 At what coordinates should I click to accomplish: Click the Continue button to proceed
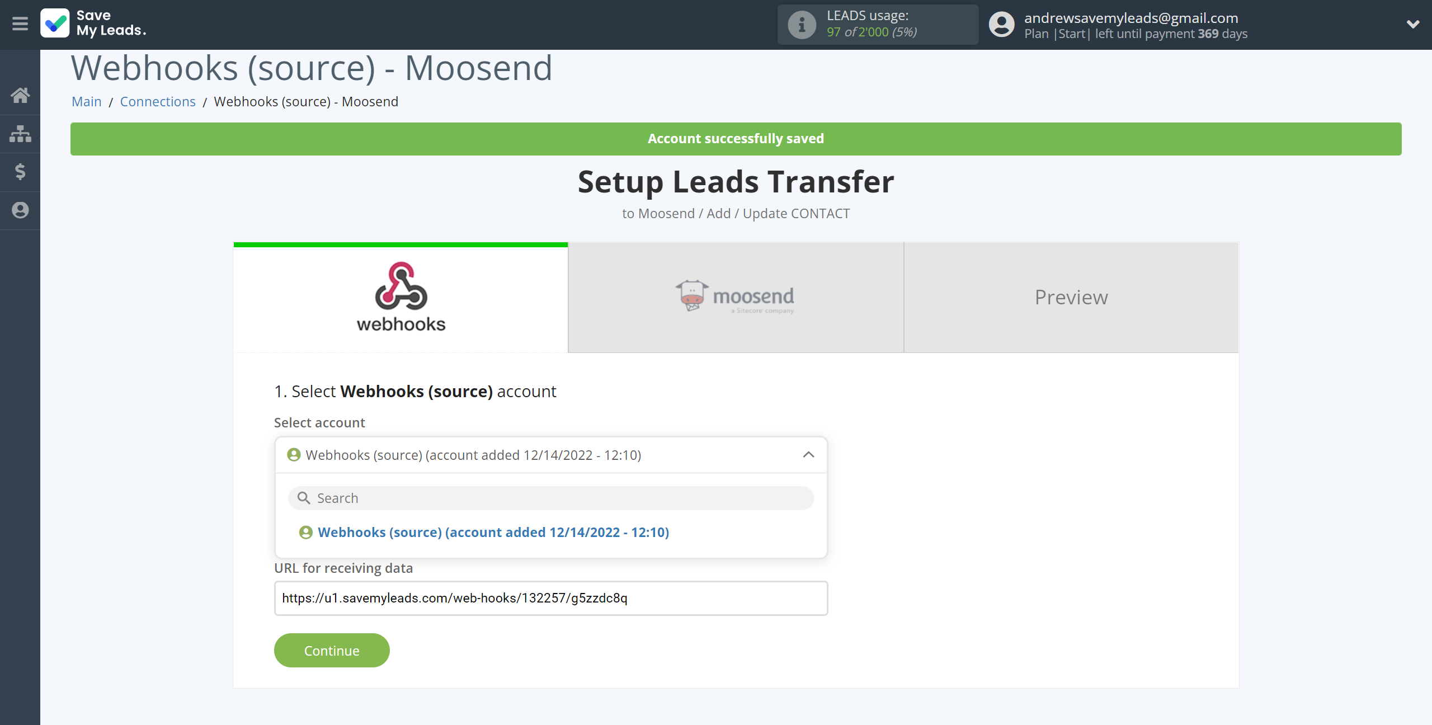pyautogui.click(x=331, y=650)
